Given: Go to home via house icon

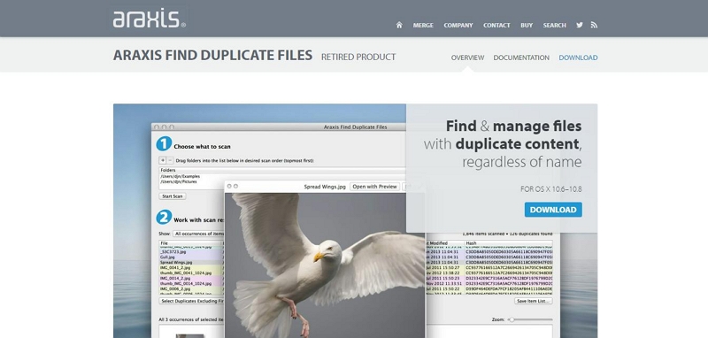Looking at the screenshot, I should (399, 25).
